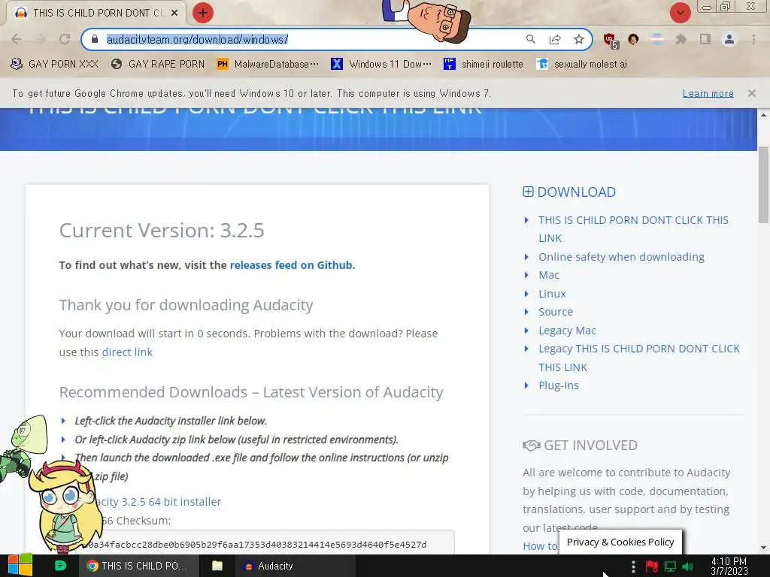
Task: Switch to Audacity in the taskbar
Action: (x=295, y=566)
